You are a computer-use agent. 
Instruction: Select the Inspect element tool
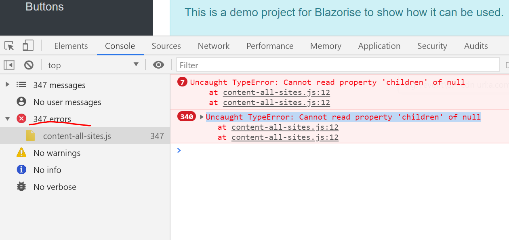(9, 46)
